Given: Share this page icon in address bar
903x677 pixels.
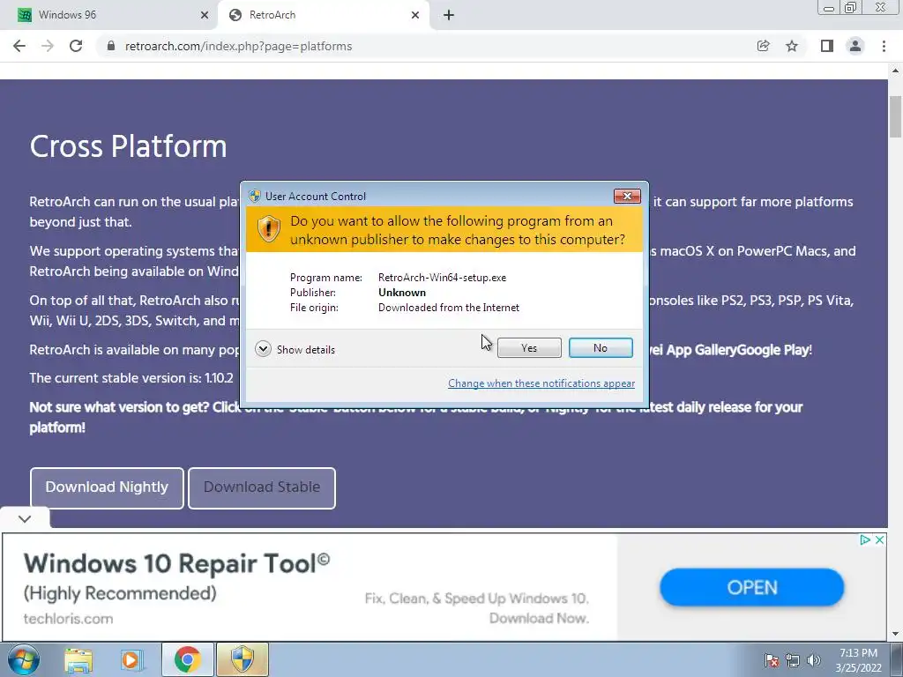Looking at the screenshot, I should point(763,46).
